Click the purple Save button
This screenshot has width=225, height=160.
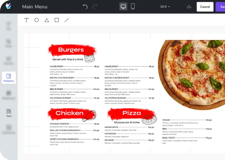coord(220,7)
